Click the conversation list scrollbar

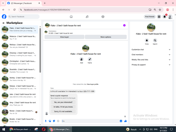[40, 50]
